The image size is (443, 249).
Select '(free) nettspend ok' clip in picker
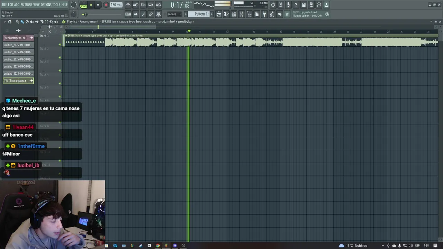tap(18, 38)
